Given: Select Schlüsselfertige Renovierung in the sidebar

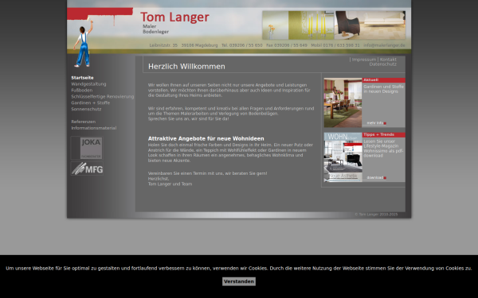Looking at the screenshot, I should pyautogui.click(x=103, y=97).
